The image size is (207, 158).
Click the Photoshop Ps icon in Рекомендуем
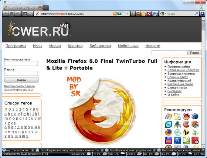177,140
